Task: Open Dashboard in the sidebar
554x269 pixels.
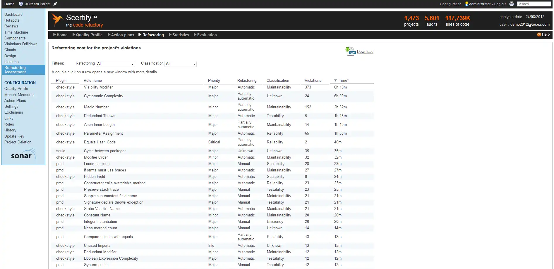Action: pyautogui.click(x=13, y=14)
